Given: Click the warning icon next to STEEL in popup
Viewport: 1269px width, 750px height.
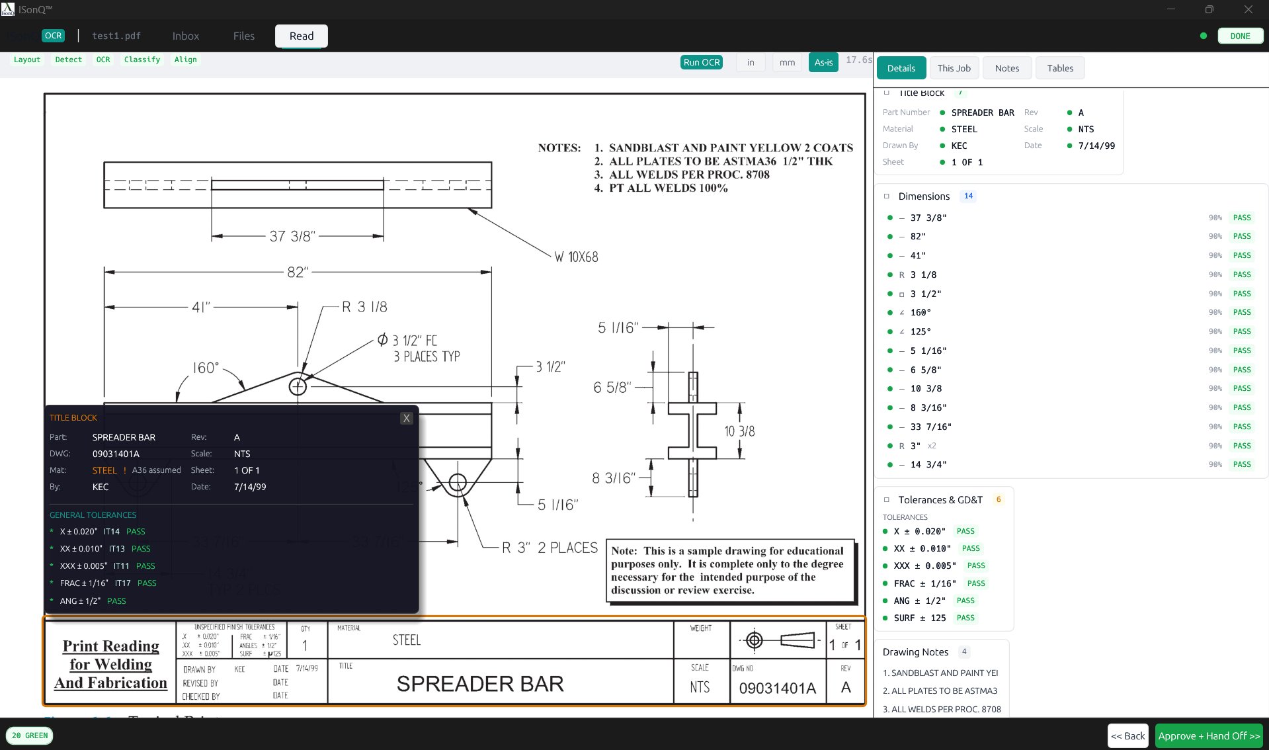Looking at the screenshot, I should pyautogui.click(x=126, y=470).
